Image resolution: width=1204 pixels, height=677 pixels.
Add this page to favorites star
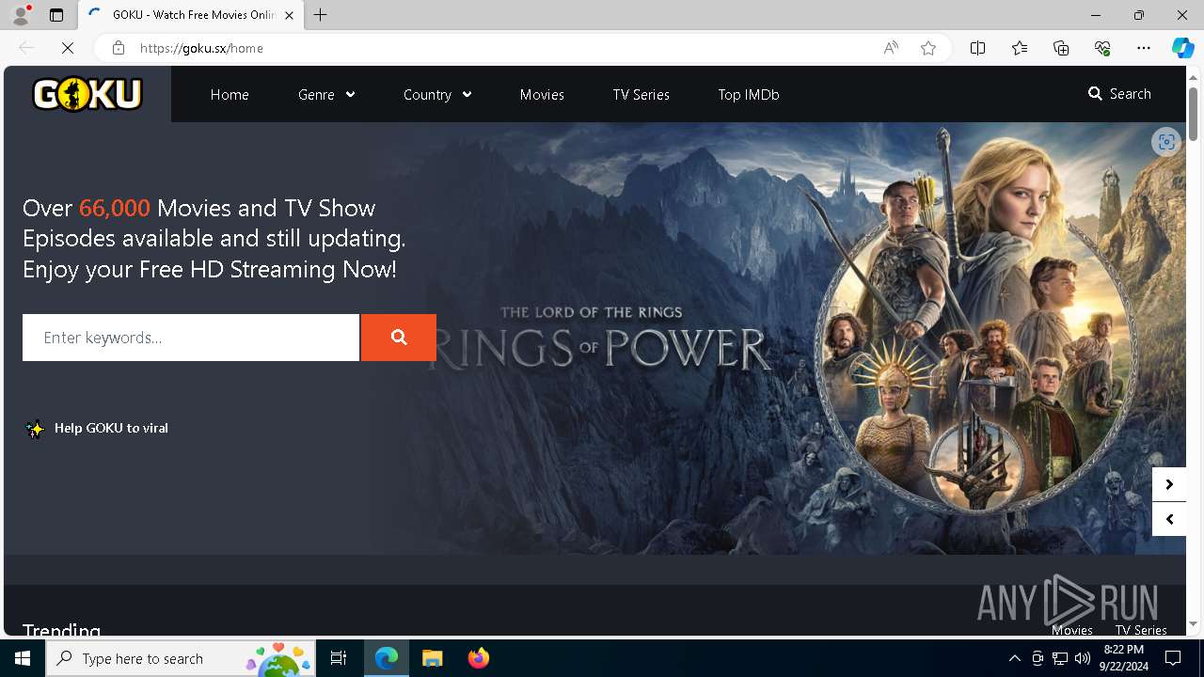[928, 48]
